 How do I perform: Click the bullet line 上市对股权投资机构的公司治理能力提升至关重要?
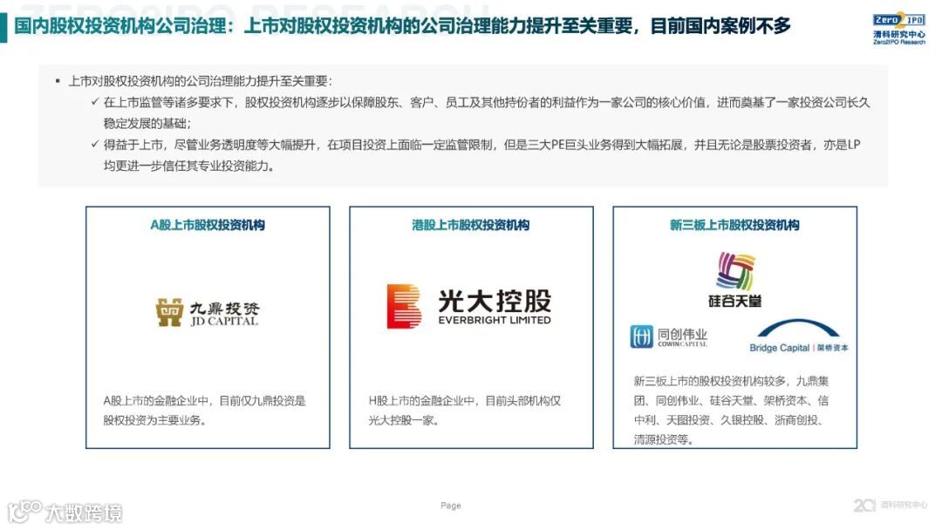[200, 81]
